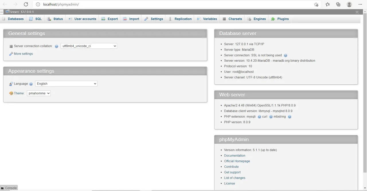Show navigation panel with small arrow icon
Viewport: 367px width, 191px height.
1,12
